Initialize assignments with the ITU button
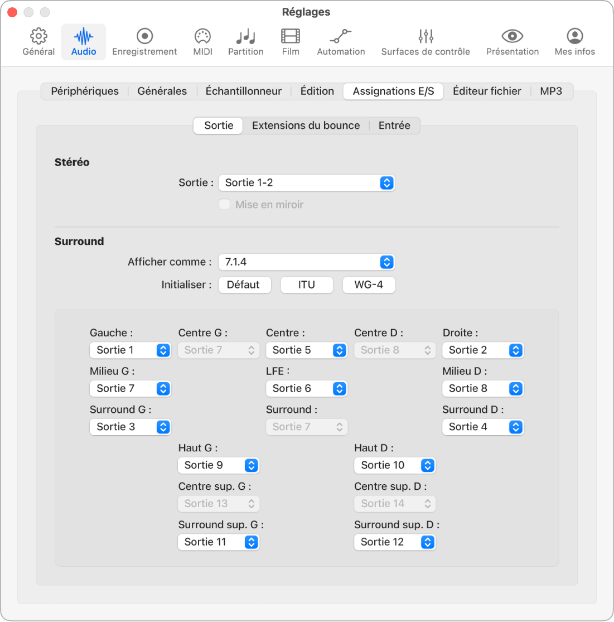614x622 pixels. (306, 285)
